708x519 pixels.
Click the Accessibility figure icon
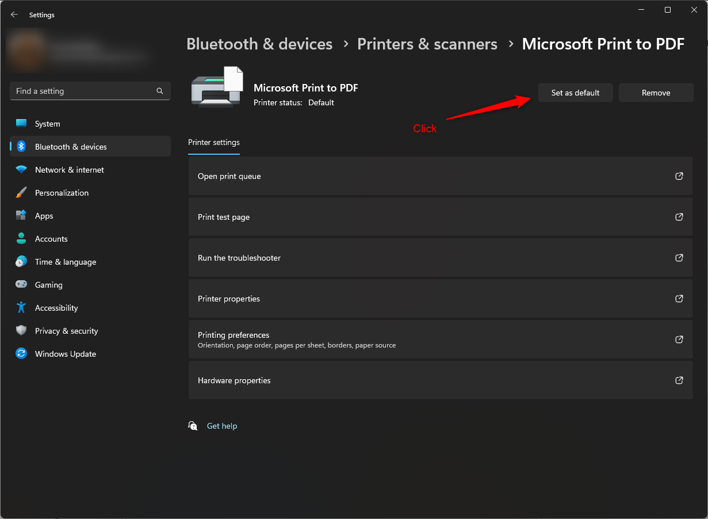21,308
